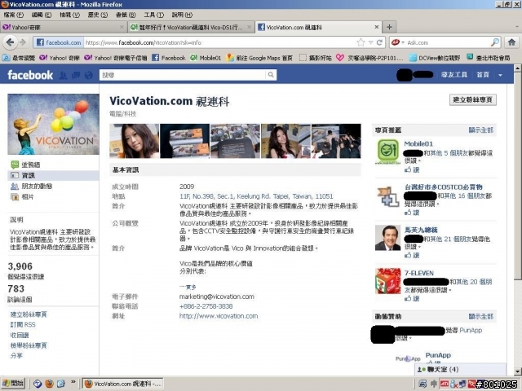
Task: Click 顯示全部 beside 專頁推薦
Action: tap(481, 130)
